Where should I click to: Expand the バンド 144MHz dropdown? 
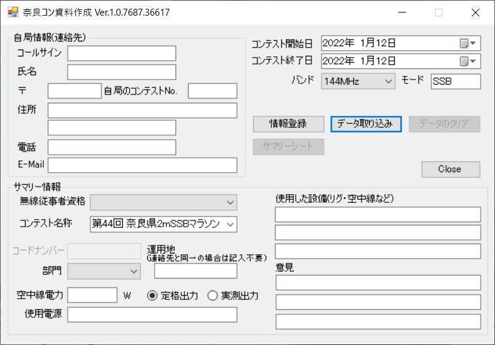pos(388,81)
